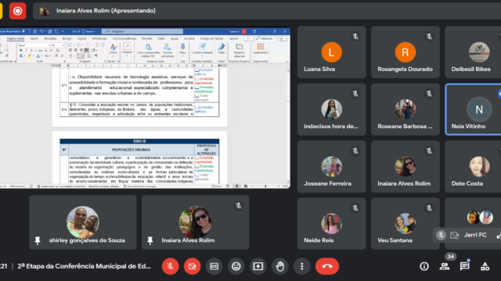Click the Jerri FC self-view expand arrow
This screenshot has width=501, height=281.
point(499,236)
